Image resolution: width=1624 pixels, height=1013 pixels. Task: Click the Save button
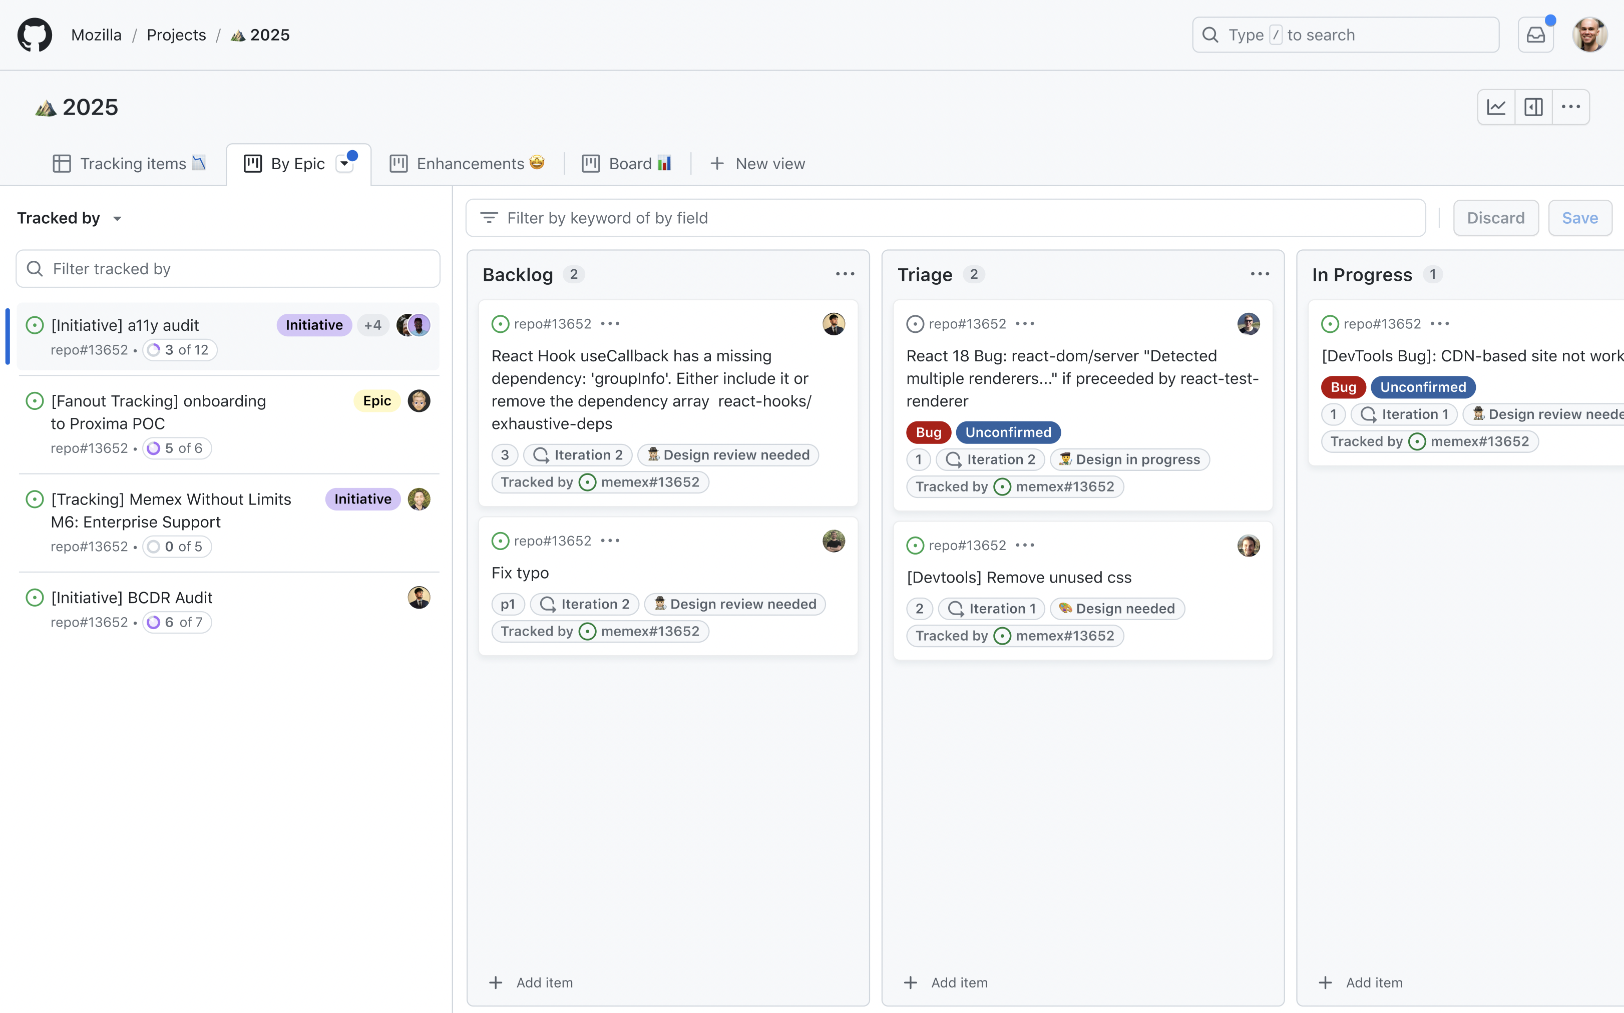1579,218
